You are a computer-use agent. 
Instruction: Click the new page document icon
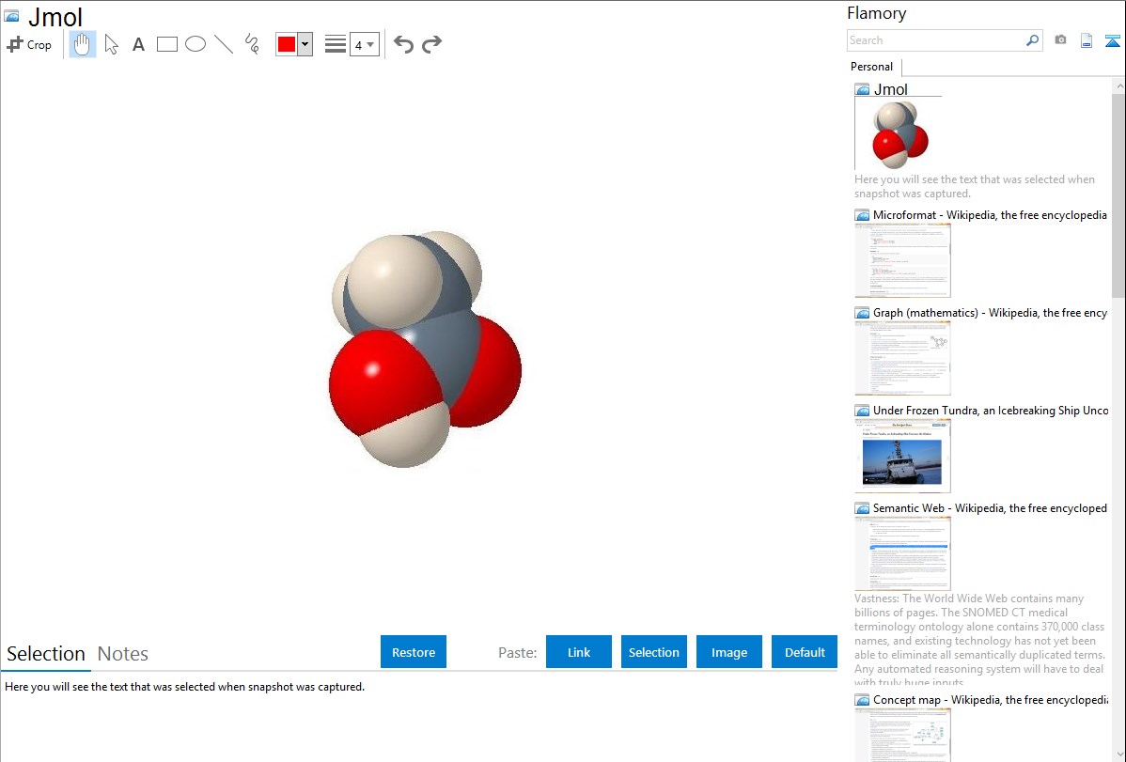click(1087, 40)
